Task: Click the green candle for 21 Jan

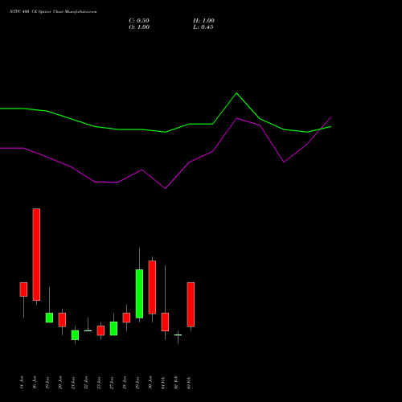Action: point(75,335)
